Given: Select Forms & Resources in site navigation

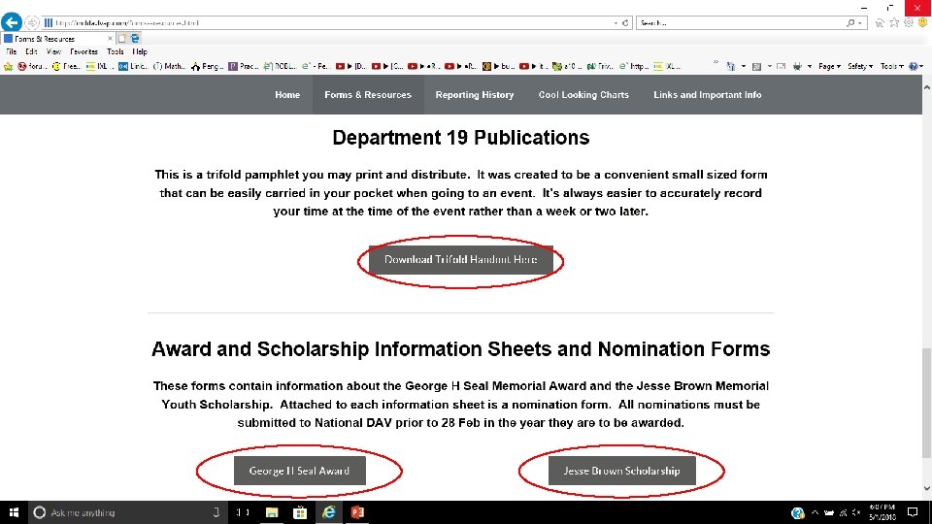Looking at the screenshot, I should 368,95.
